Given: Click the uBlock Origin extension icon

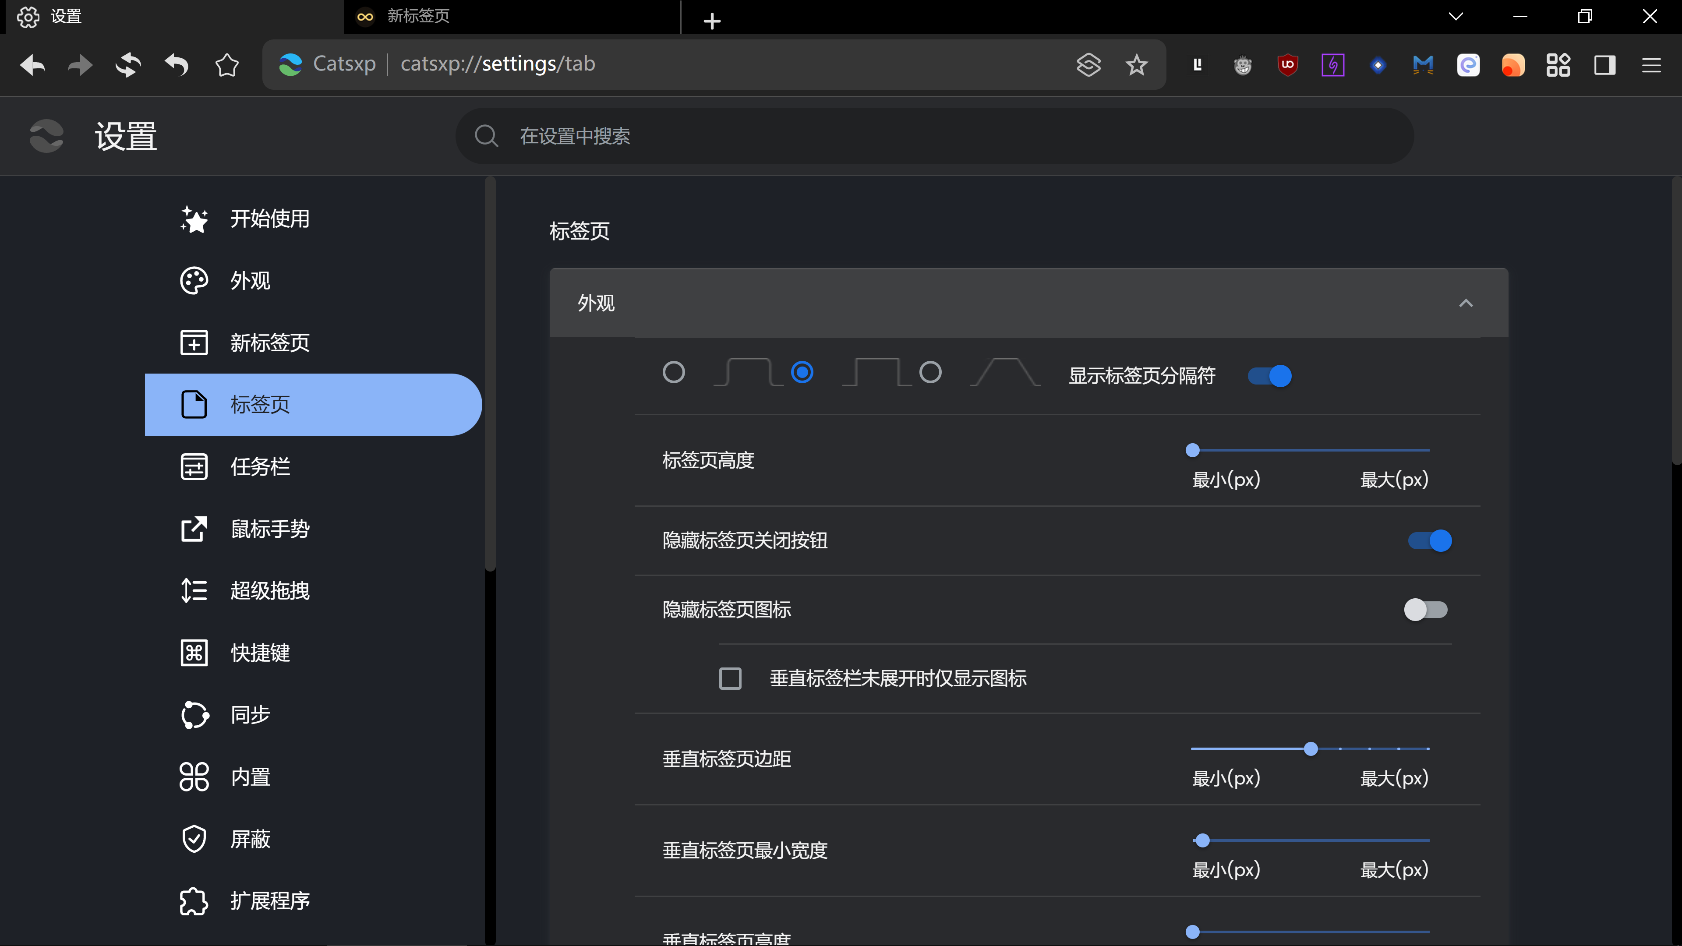Looking at the screenshot, I should (1287, 65).
